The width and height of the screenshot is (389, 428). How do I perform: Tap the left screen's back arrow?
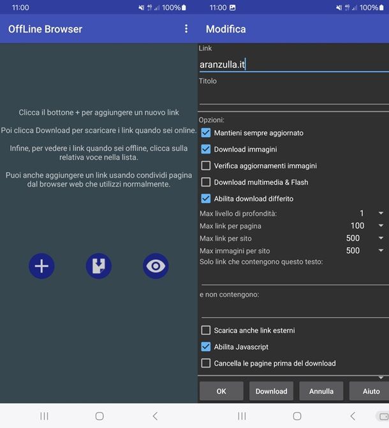pyautogui.click(x=155, y=416)
